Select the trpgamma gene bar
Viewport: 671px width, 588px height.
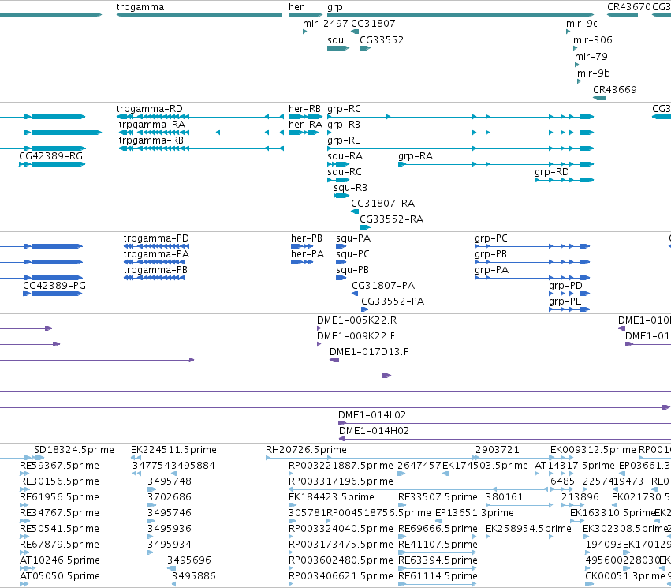pos(199,15)
